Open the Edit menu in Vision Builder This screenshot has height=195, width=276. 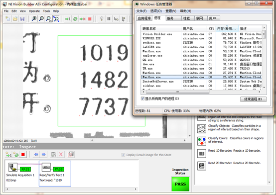pos(14,11)
